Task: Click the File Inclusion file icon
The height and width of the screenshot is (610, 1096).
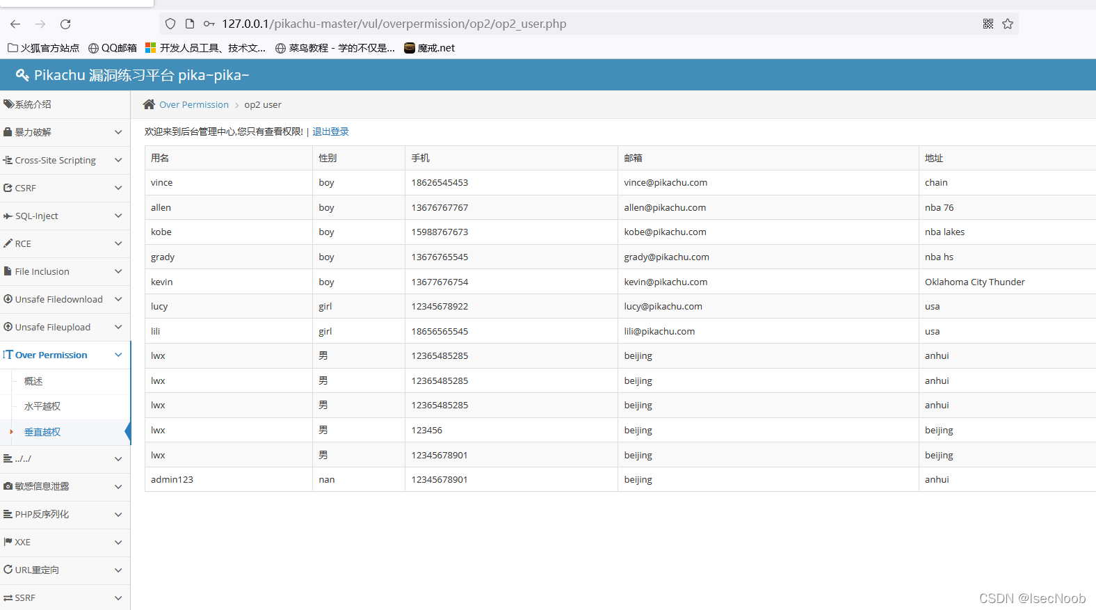Action: point(8,271)
